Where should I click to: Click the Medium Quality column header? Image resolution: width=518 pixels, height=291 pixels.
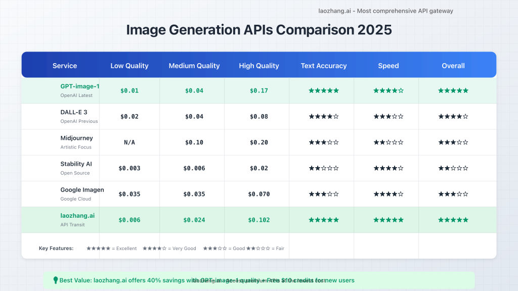click(194, 66)
